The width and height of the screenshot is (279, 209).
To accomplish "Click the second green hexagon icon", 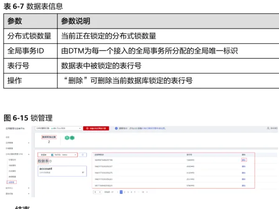I will click(72, 138).
